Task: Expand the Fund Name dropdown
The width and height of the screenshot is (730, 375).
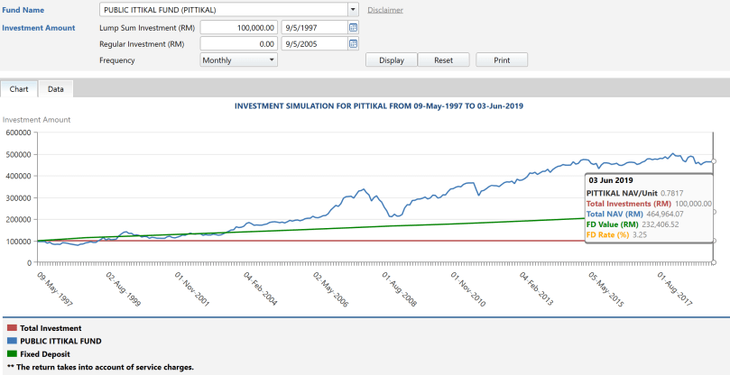Action: click(353, 10)
